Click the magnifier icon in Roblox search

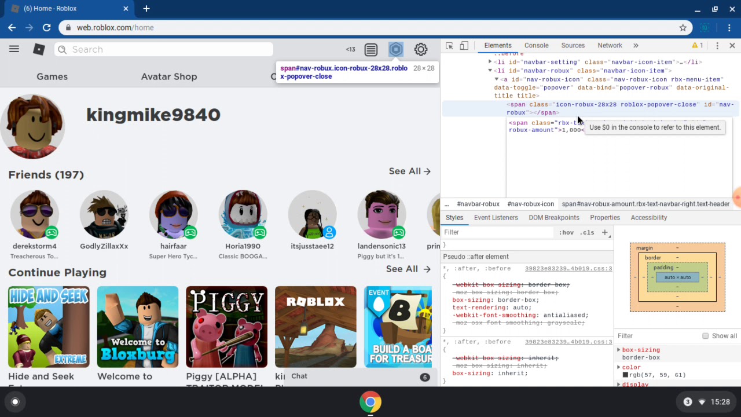pyautogui.click(x=63, y=50)
